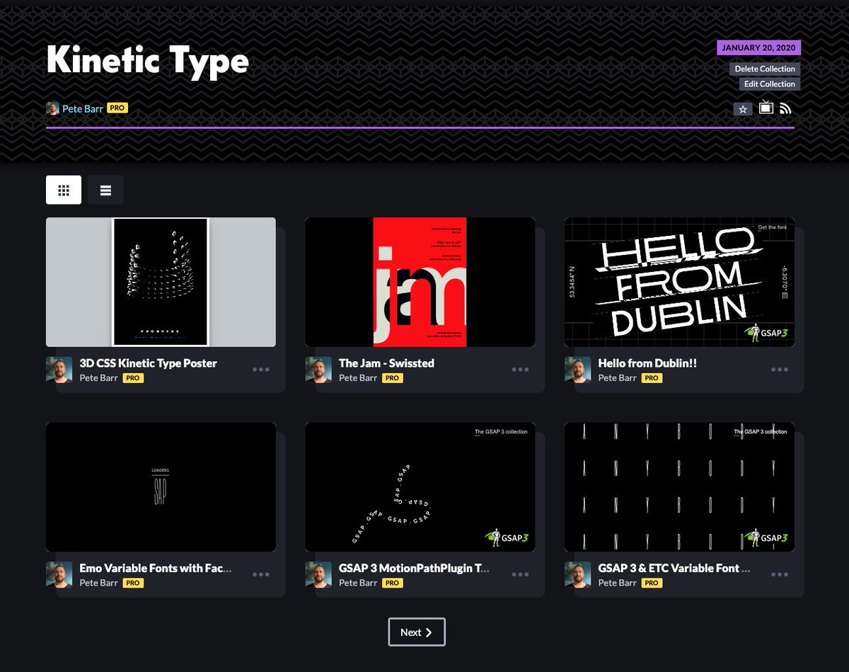Screen dimensions: 849x672
Task: Open options menu for Emo Variable Fonts pen
Action: (261, 575)
